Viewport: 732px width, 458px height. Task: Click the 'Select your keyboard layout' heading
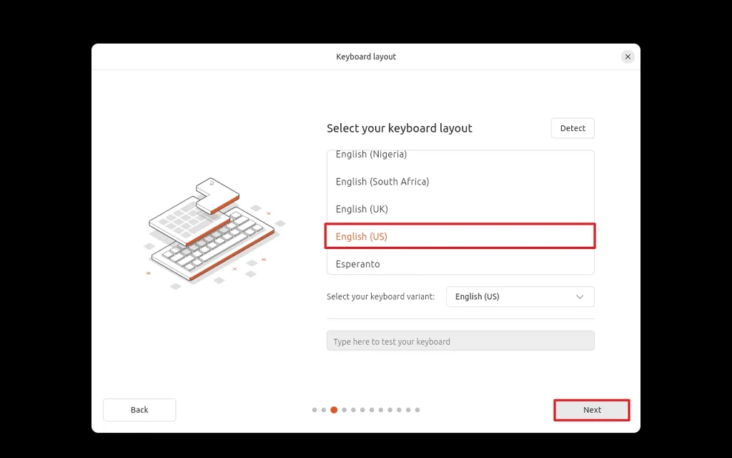tap(400, 128)
